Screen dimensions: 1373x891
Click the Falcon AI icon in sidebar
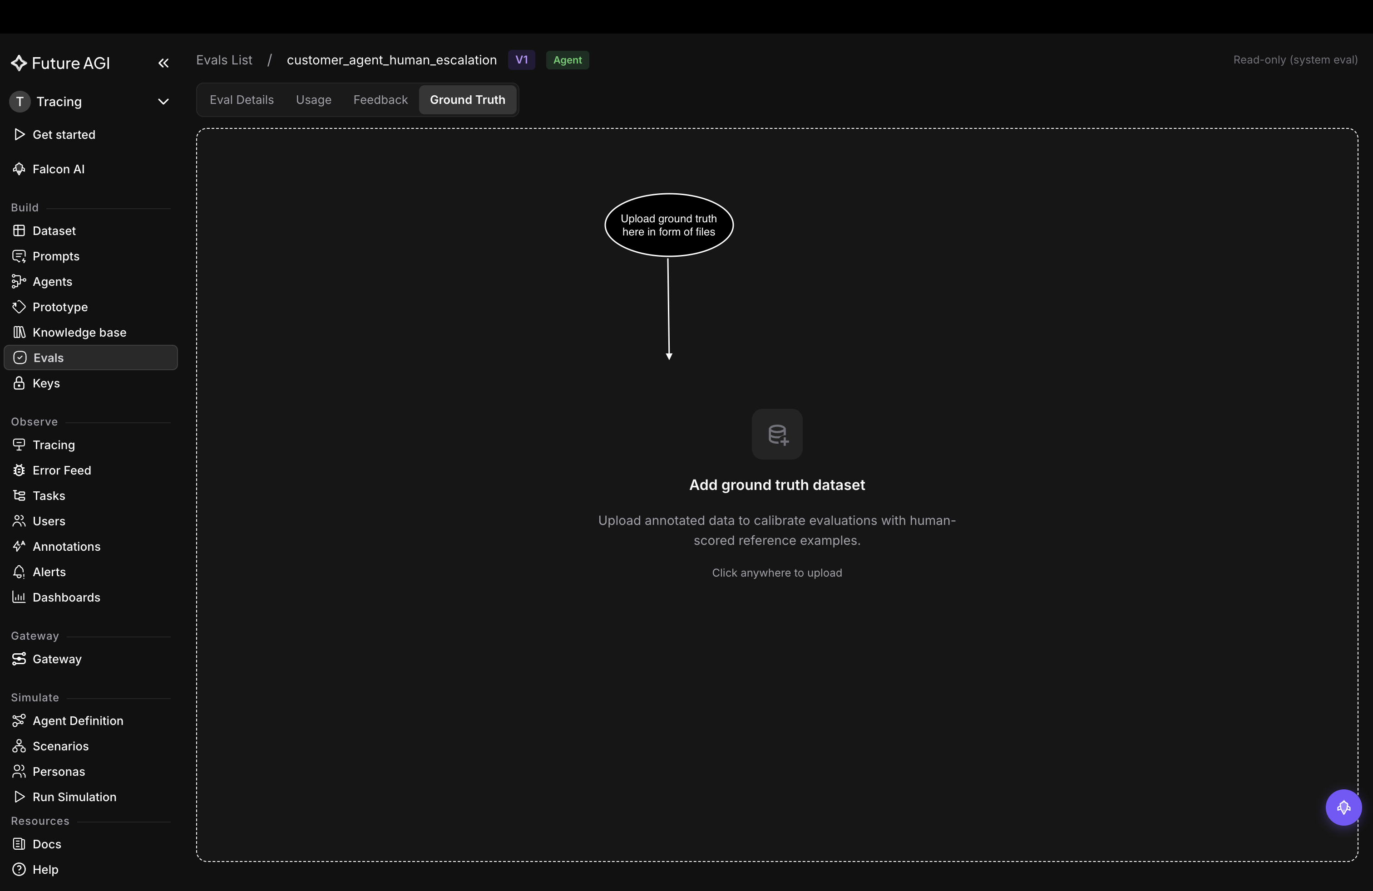[19, 169]
